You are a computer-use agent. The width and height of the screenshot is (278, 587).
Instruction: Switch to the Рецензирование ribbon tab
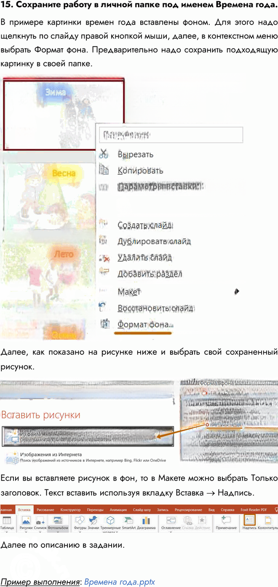pyautogui.click(x=189, y=509)
